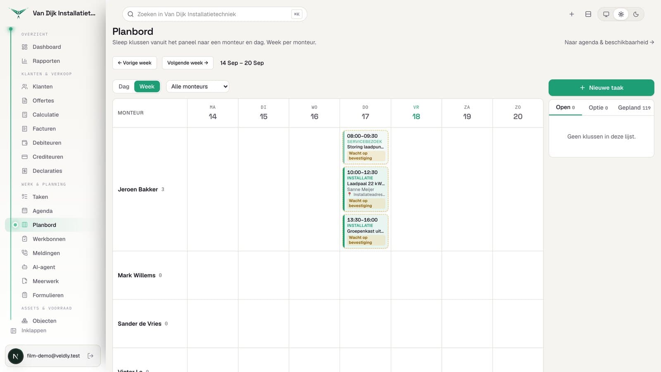Toggle the split layout panel icon
This screenshot has width=661, height=372.
pyautogui.click(x=588, y=14)
